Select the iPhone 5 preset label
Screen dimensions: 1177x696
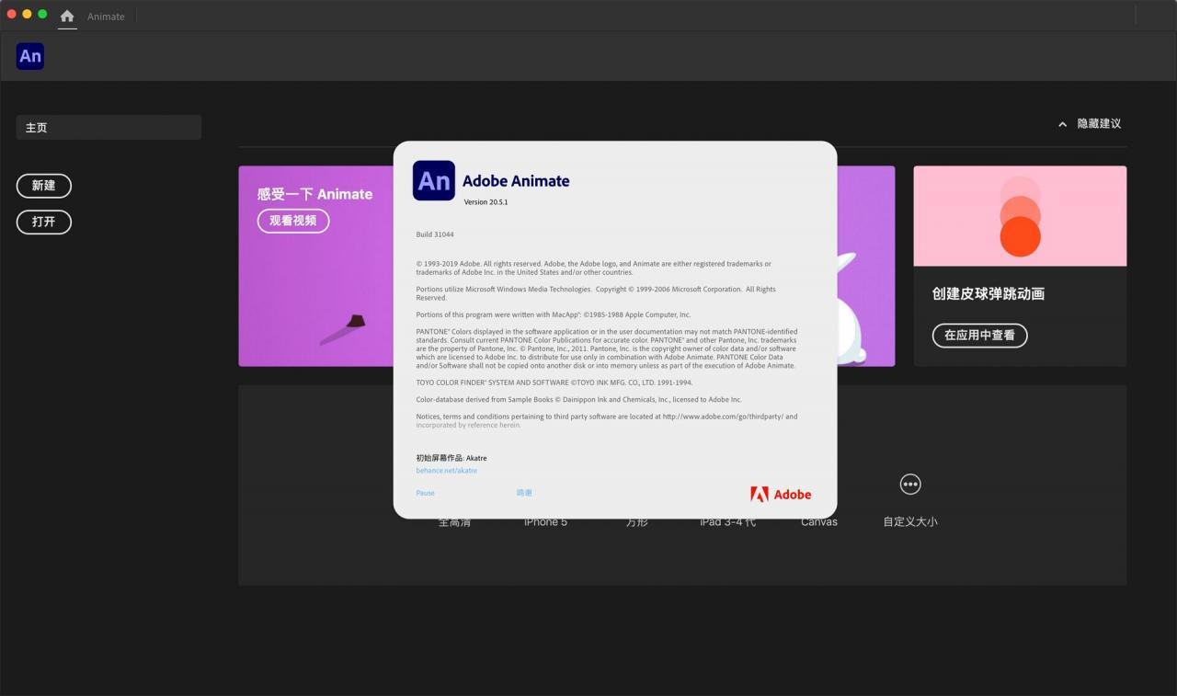coord(545,522)
